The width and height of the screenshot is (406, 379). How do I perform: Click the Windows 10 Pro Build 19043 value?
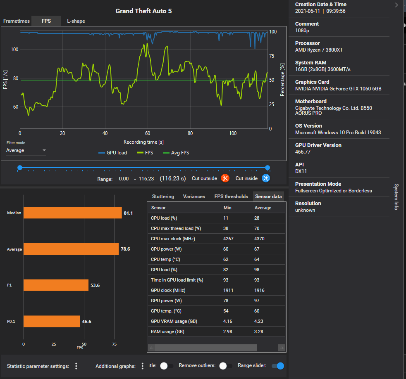[338, 133]
